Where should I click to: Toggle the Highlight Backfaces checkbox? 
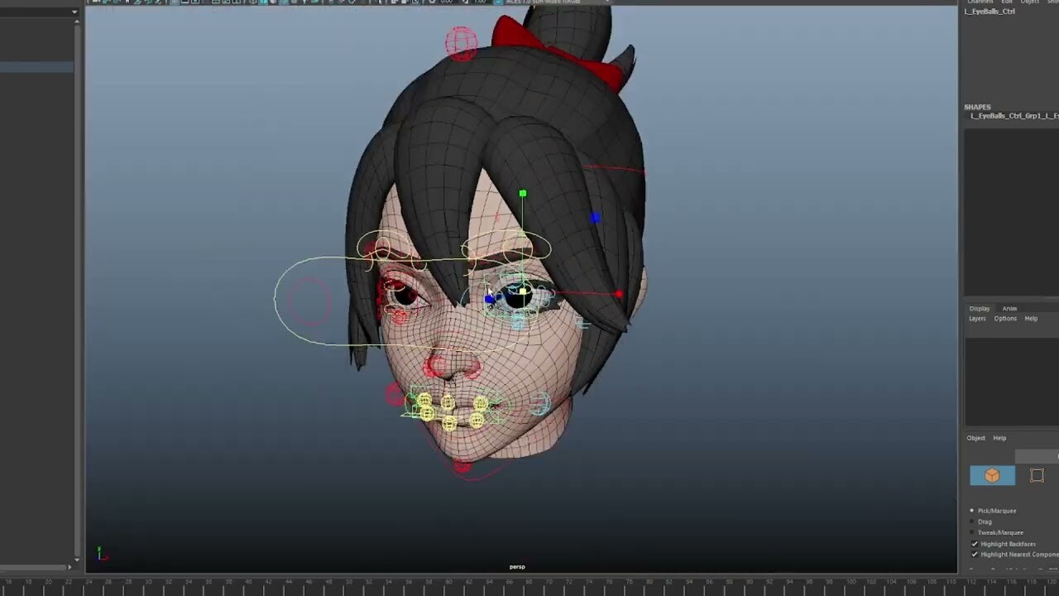pyautogui.click(x=975, y=544)
